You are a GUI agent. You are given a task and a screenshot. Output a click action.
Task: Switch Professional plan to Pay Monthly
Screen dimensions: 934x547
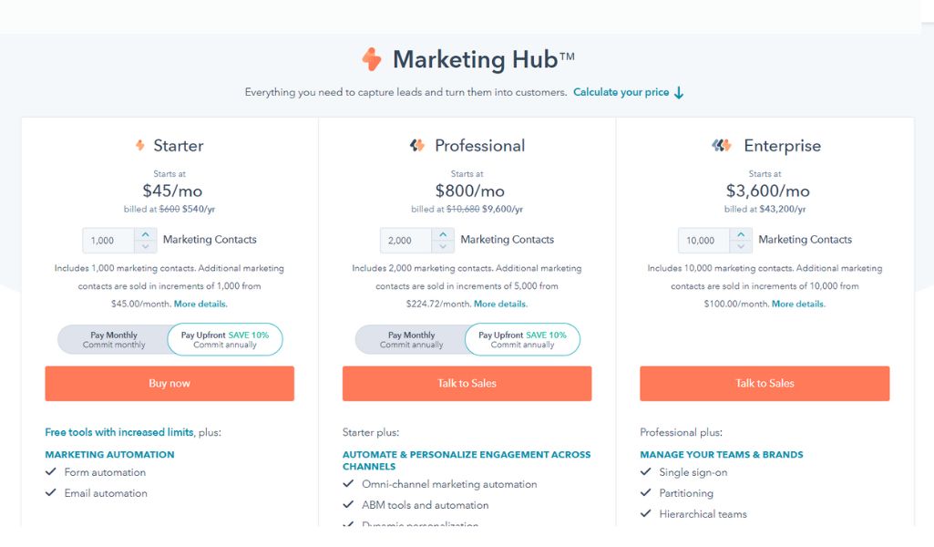point(411,340)
